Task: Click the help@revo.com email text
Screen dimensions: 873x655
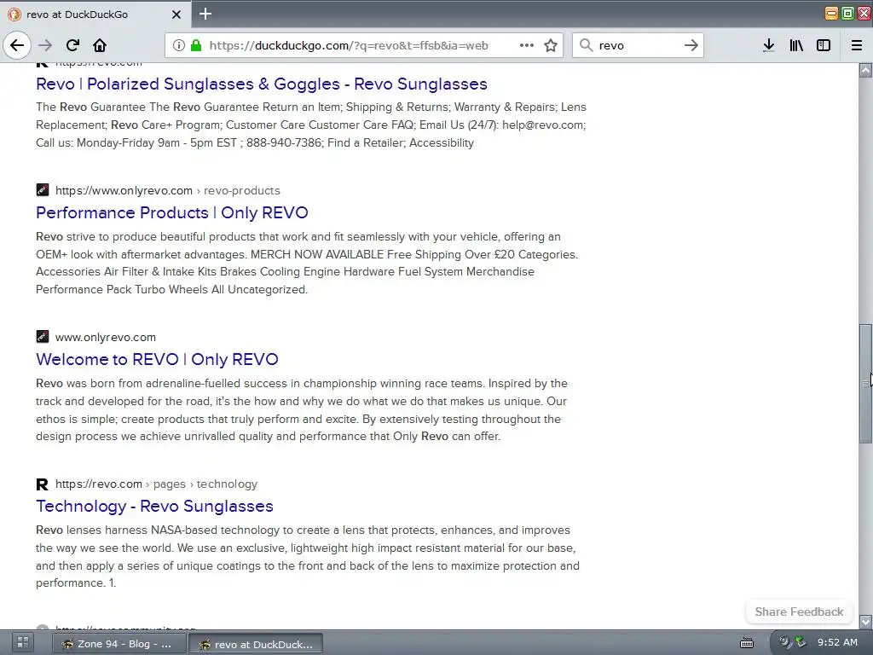Action: [543, 125]
